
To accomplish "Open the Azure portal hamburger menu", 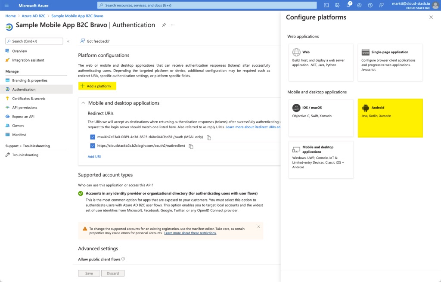I will point(7,5).
